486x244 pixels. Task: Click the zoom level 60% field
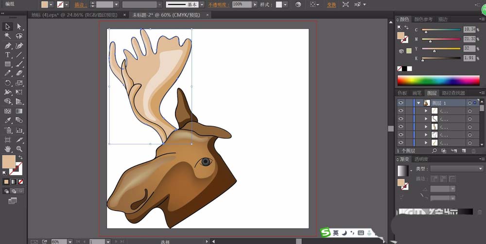[x=58, y=241]
